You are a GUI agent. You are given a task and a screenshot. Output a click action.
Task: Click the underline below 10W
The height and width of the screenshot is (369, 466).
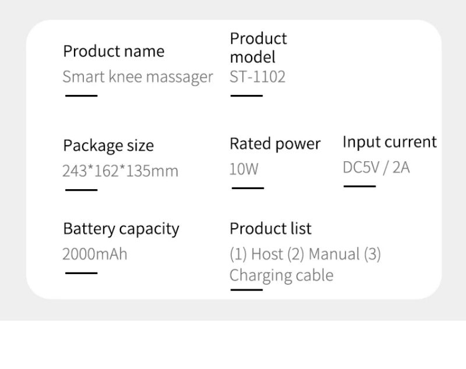[x=248, y=188]
